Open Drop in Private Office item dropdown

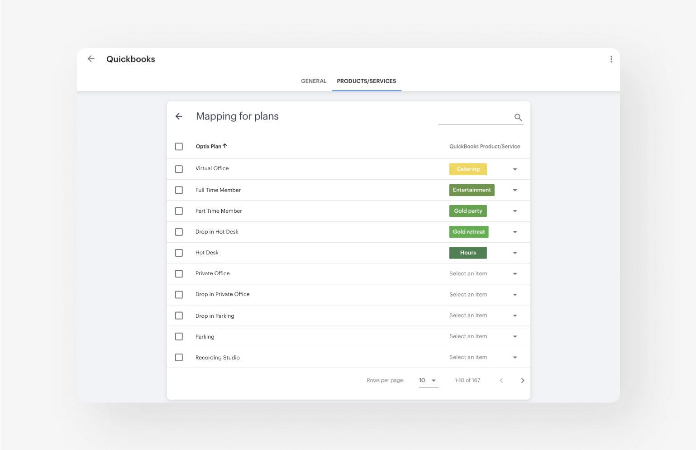[483, 295]
